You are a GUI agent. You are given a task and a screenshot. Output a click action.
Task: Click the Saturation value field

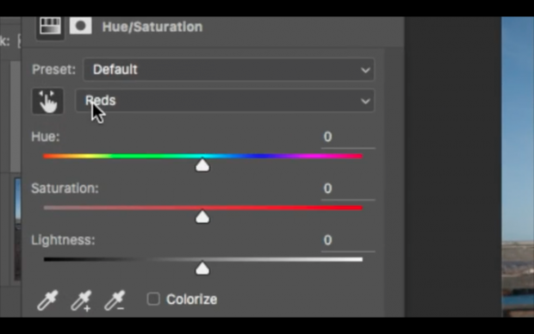tap(348, 189)
